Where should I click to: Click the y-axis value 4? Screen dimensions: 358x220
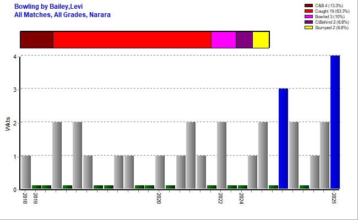pos(15,57)
